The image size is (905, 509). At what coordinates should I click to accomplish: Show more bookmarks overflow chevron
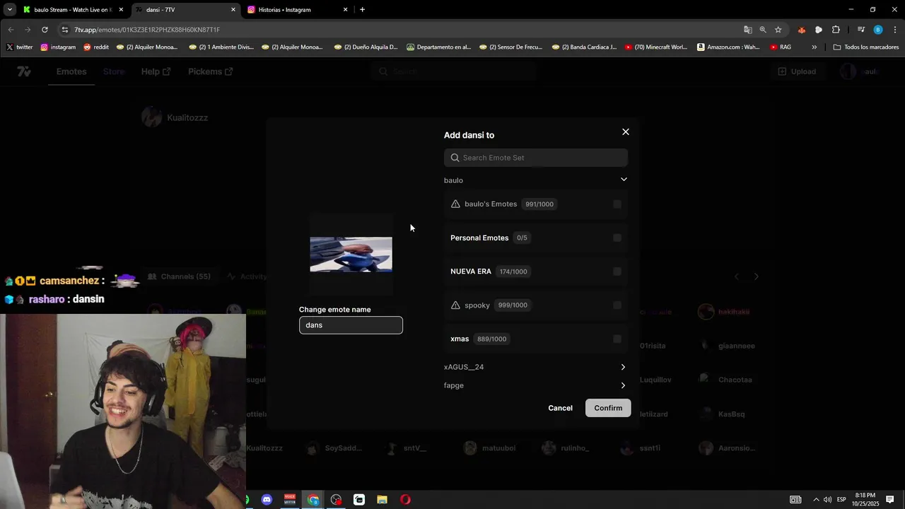(x=814, y=47)
